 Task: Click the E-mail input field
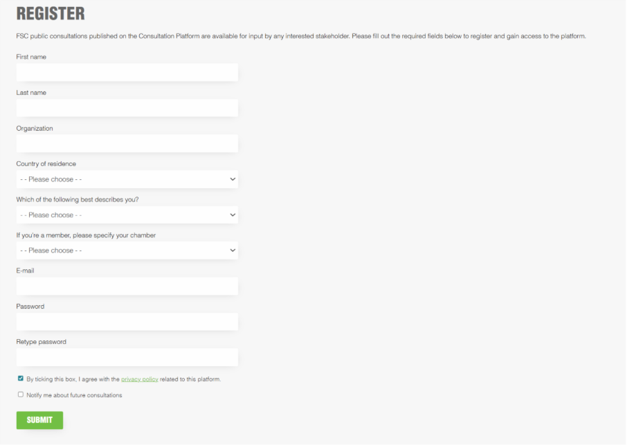pos(127,287)
